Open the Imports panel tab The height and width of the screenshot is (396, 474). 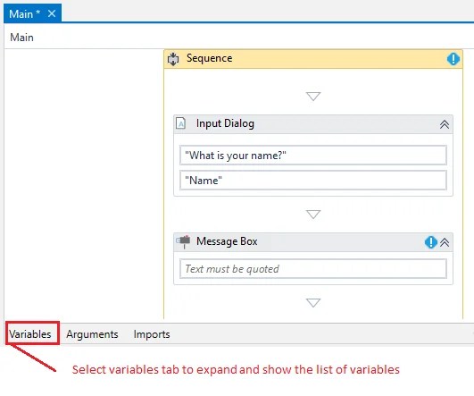click(x=152, y=334)
